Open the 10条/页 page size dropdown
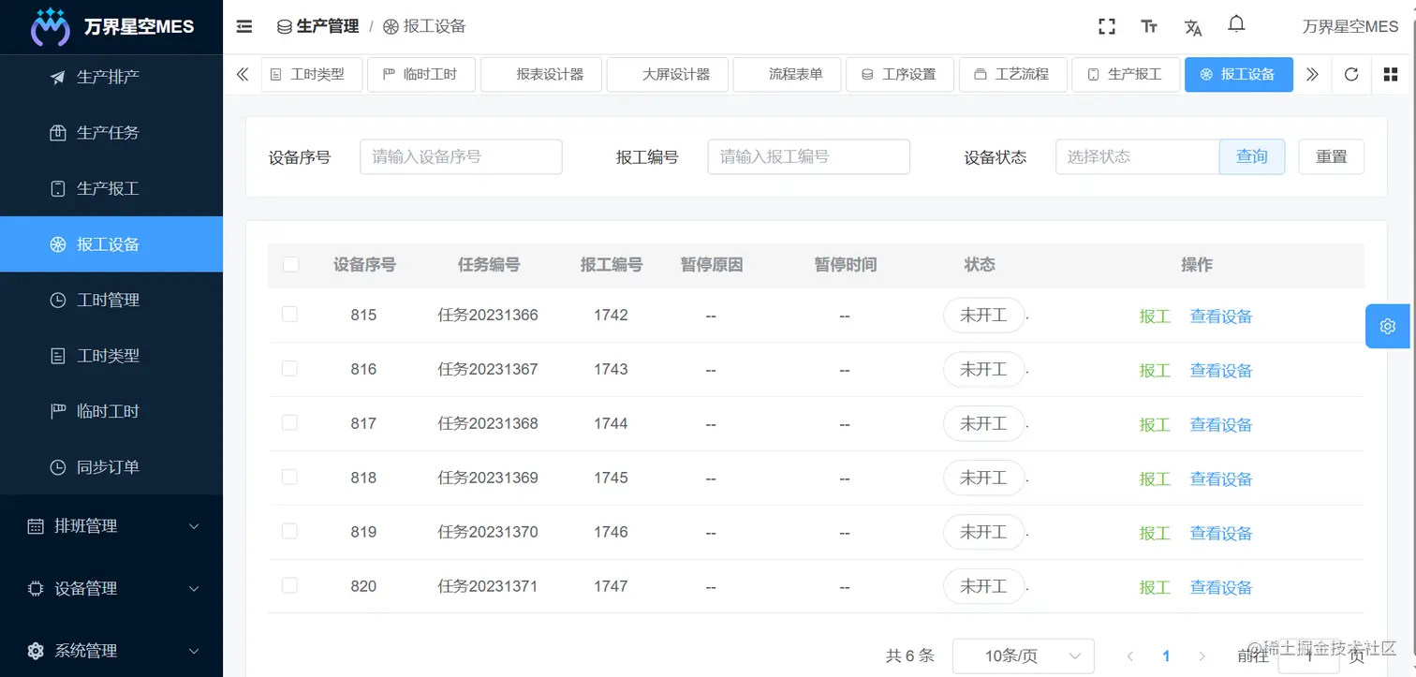The width and height of the screenshot is (1416, 677). (1024, 655)
